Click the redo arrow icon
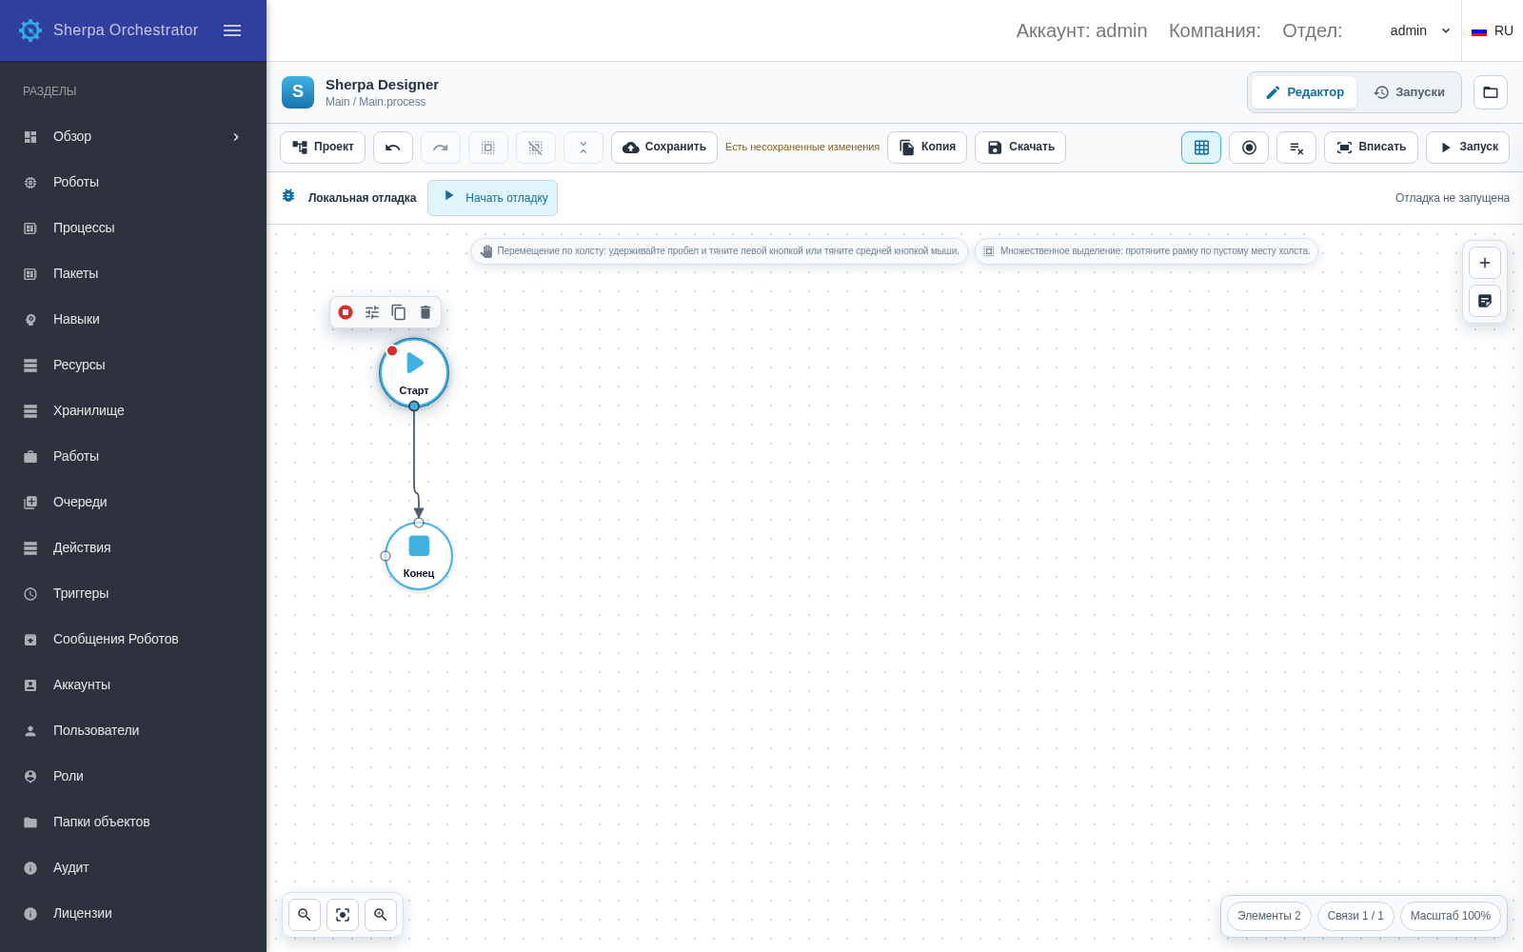Image resolution: width=1523 pixels, height=952 pixels. point(441,148)
